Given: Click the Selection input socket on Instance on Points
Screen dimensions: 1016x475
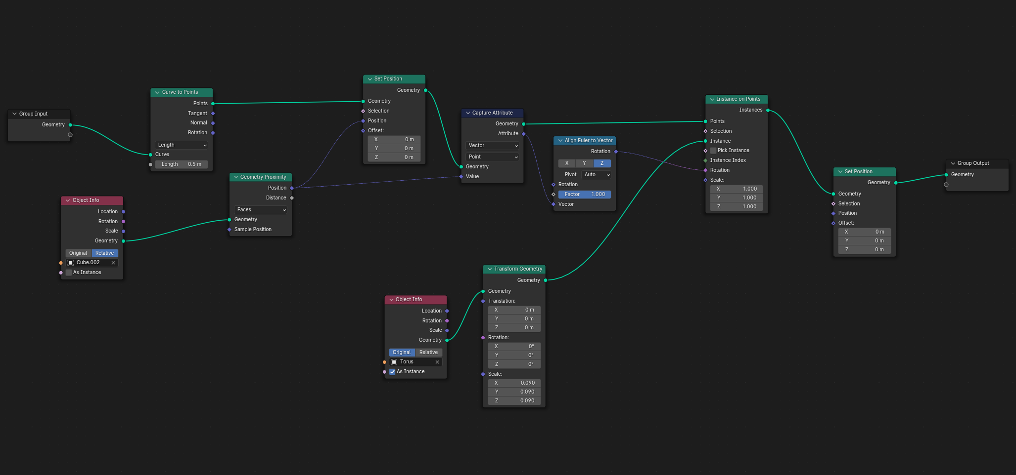Looking at the screenshot, I should pos(705,131).
